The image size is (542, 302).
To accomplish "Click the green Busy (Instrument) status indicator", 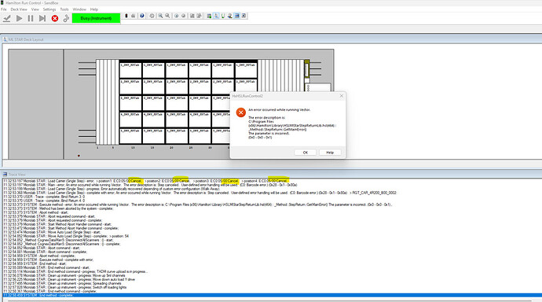I will (96, 18).
